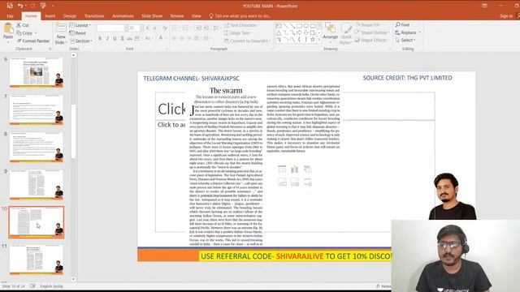Click the Save icon in quick access toolbar
Viewport: 520px width, 292px height.
[10, 6]
